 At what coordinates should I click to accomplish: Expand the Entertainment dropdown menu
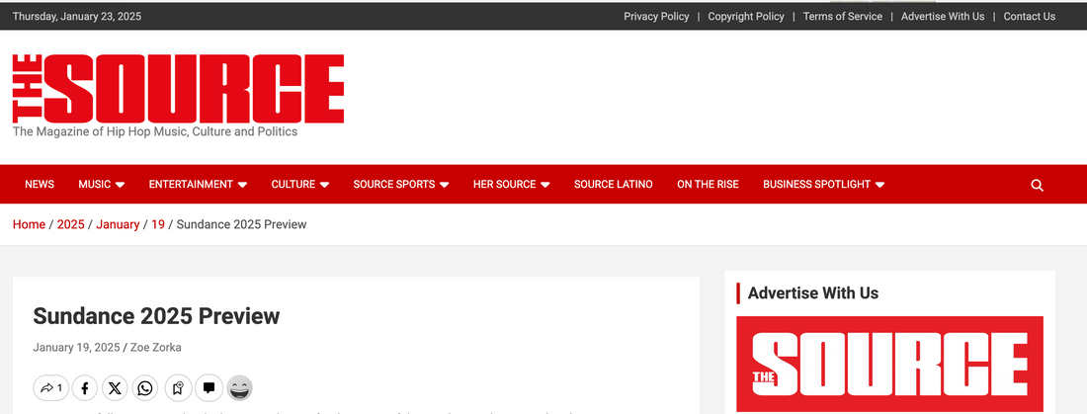point(198,185)
